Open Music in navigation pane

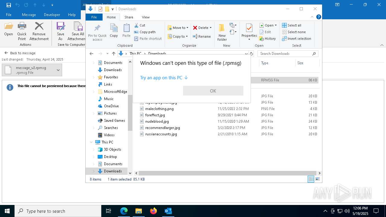tap(109, 99)
